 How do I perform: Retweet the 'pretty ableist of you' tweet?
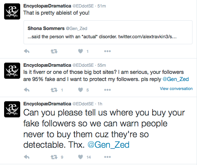(54, 51)
